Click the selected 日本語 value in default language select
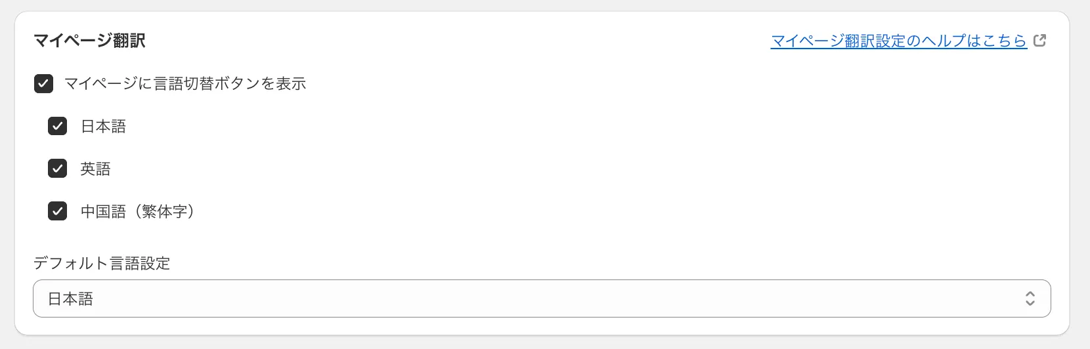The width and height of the screenshot is (1090, 349). [x=70, y=299]
